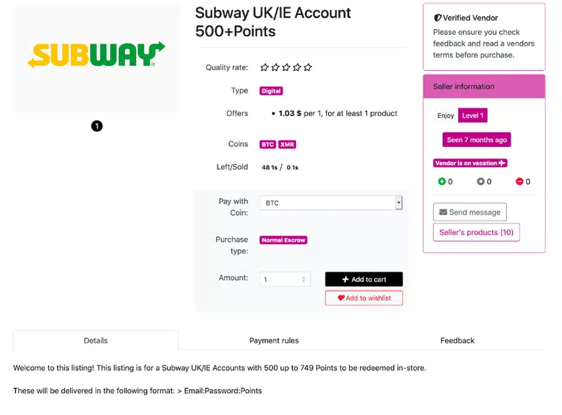Click the Verified Vendor shield icon

click(x=437, y=18)
